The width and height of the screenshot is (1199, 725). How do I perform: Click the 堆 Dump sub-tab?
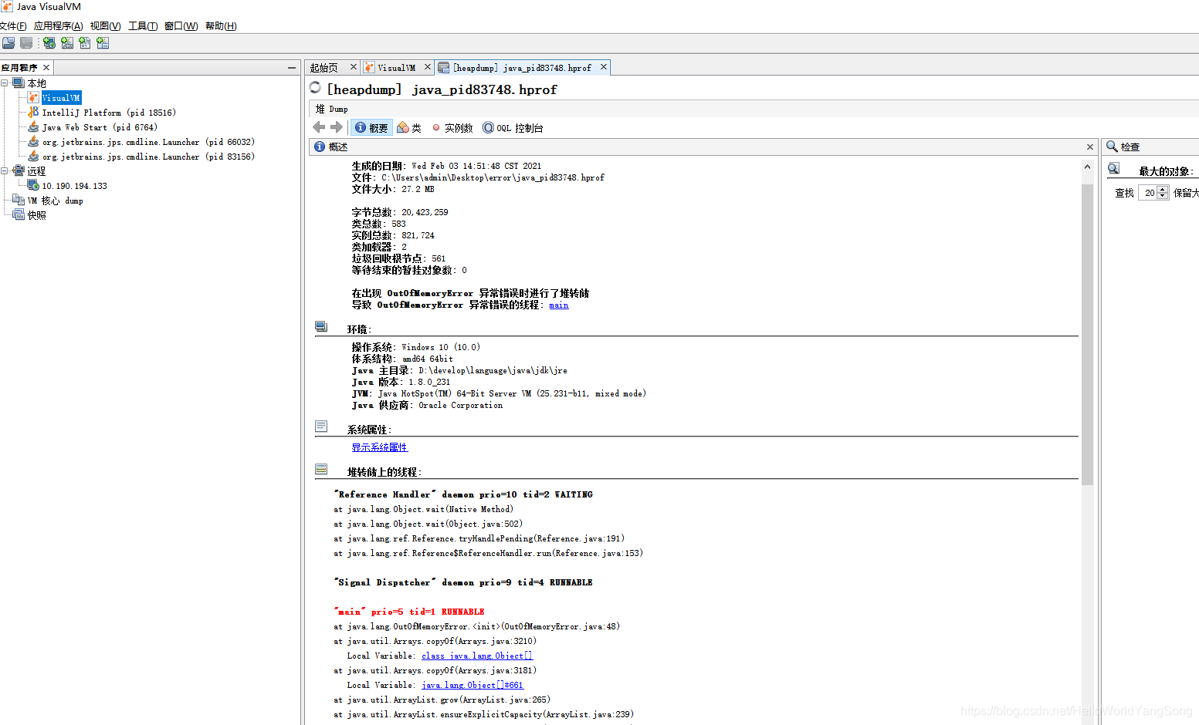(331, 109)
